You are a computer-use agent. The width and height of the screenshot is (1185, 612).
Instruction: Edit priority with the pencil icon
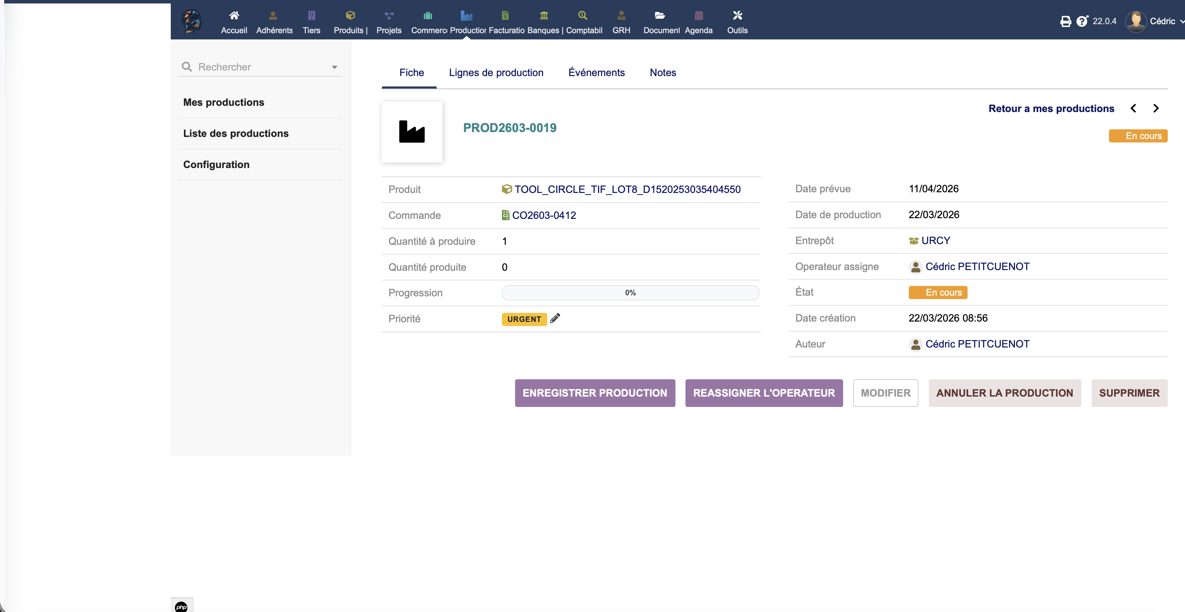[555, 318]
